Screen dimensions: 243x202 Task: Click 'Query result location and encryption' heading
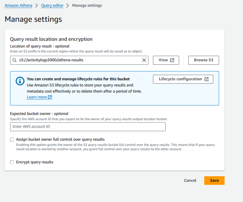point(51,39)
